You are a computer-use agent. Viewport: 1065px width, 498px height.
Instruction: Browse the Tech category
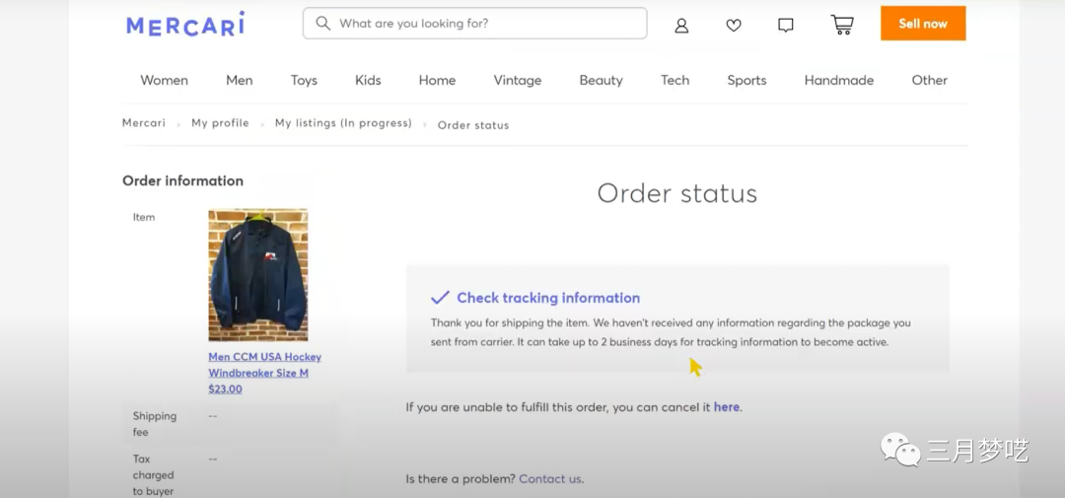tap(674, 80)
